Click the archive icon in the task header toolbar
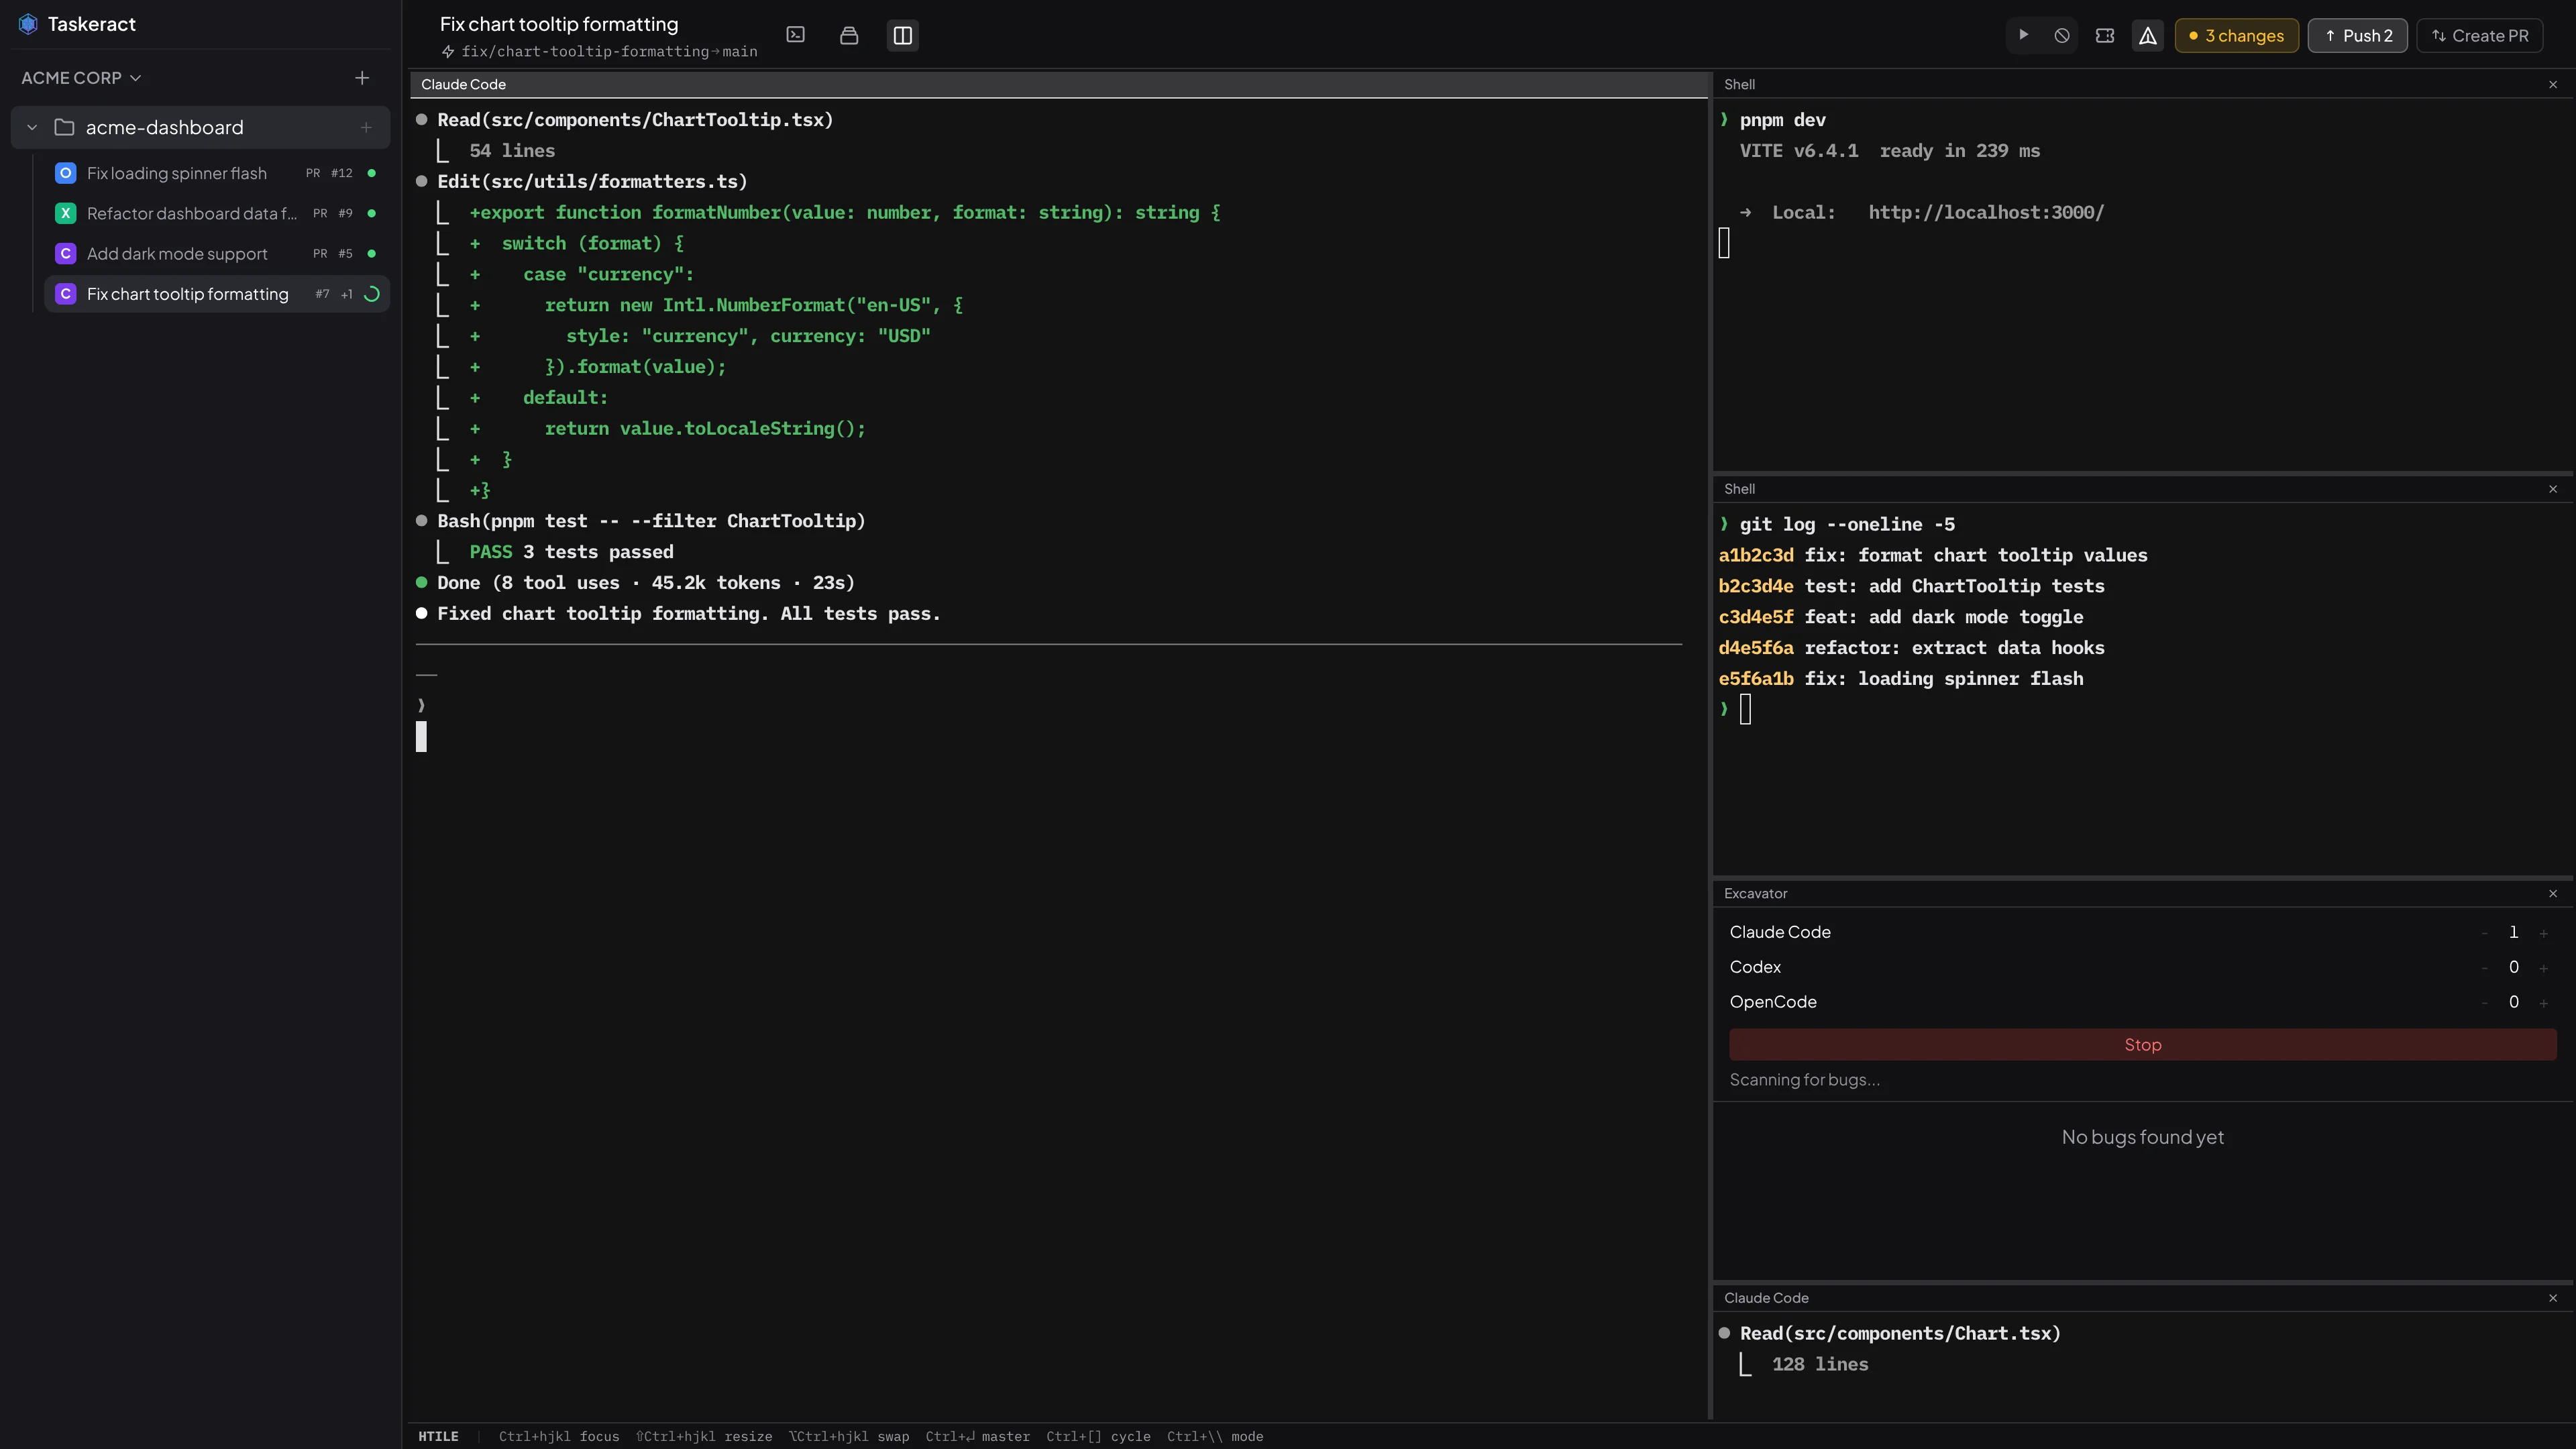The image size is (2576, 1449). click(849, 35)
